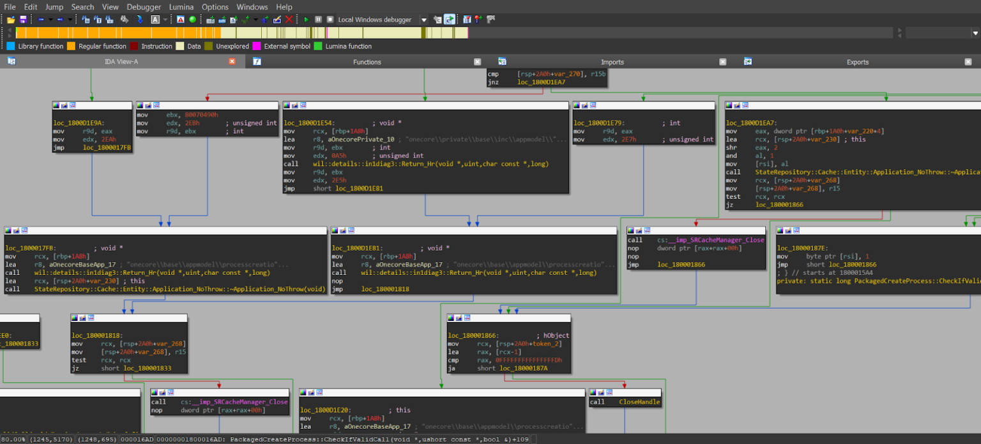This screenshot has width=981, height=444.
Task: Open the Lumina menu
Action: point(181,6)
